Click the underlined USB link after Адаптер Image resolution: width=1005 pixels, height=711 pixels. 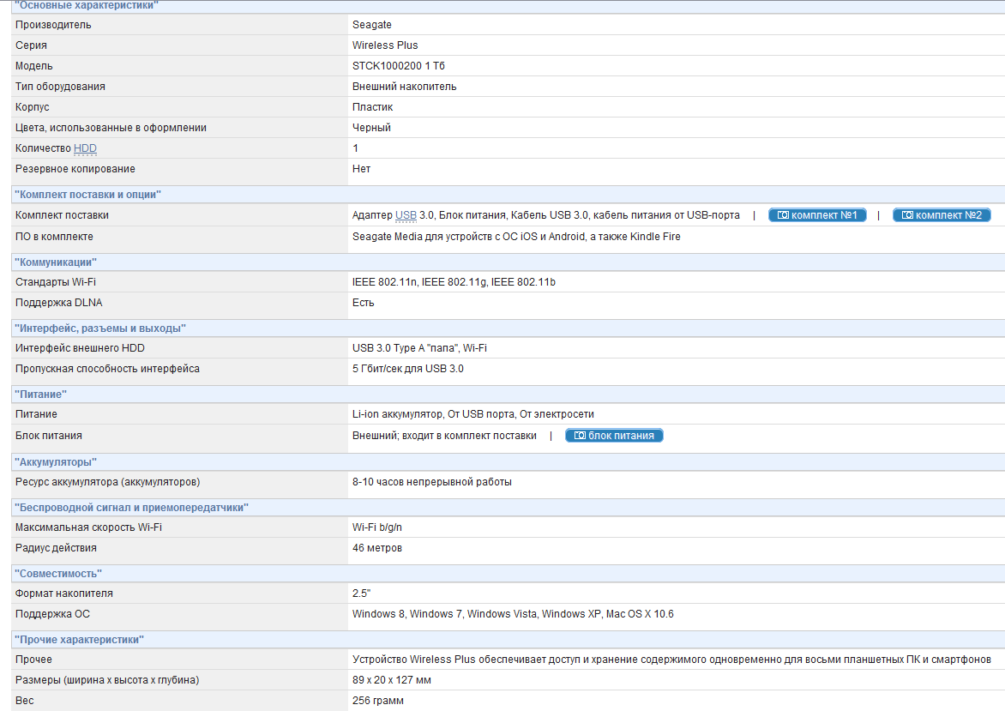pos(406,215)
